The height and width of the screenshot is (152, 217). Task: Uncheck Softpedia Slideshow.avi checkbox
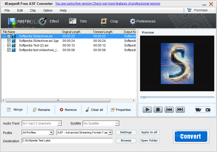tap(9, 36)
